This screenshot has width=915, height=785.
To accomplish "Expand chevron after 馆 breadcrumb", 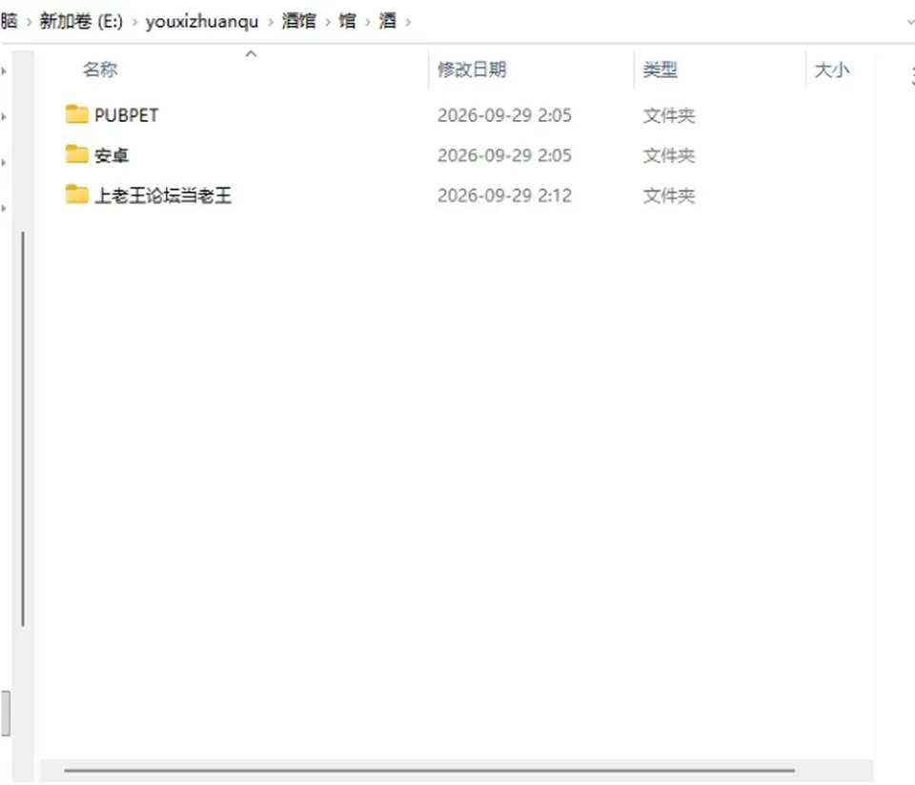I will [368, 22].
